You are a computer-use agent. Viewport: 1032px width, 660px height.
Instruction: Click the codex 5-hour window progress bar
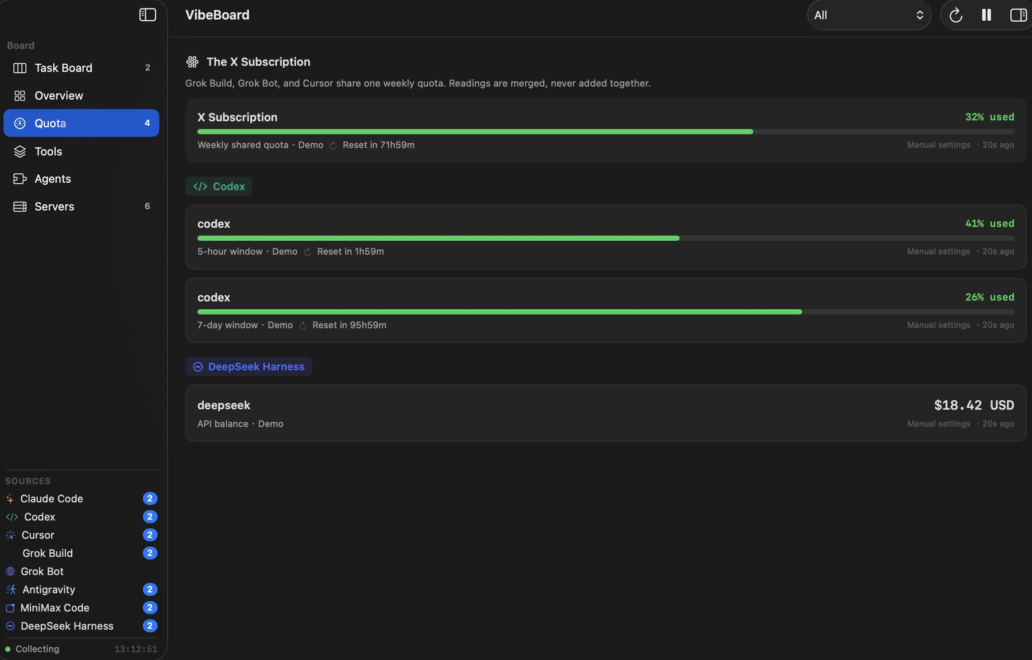click(606, 238)
